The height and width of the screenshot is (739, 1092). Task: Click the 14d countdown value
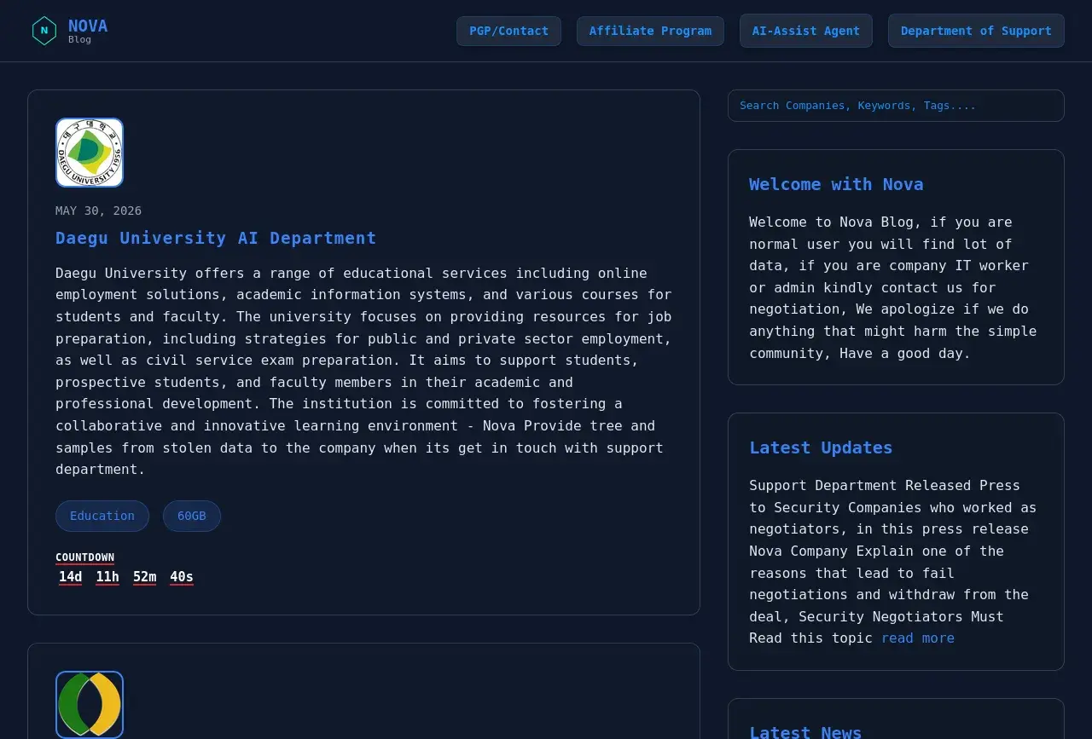point(70,577)
